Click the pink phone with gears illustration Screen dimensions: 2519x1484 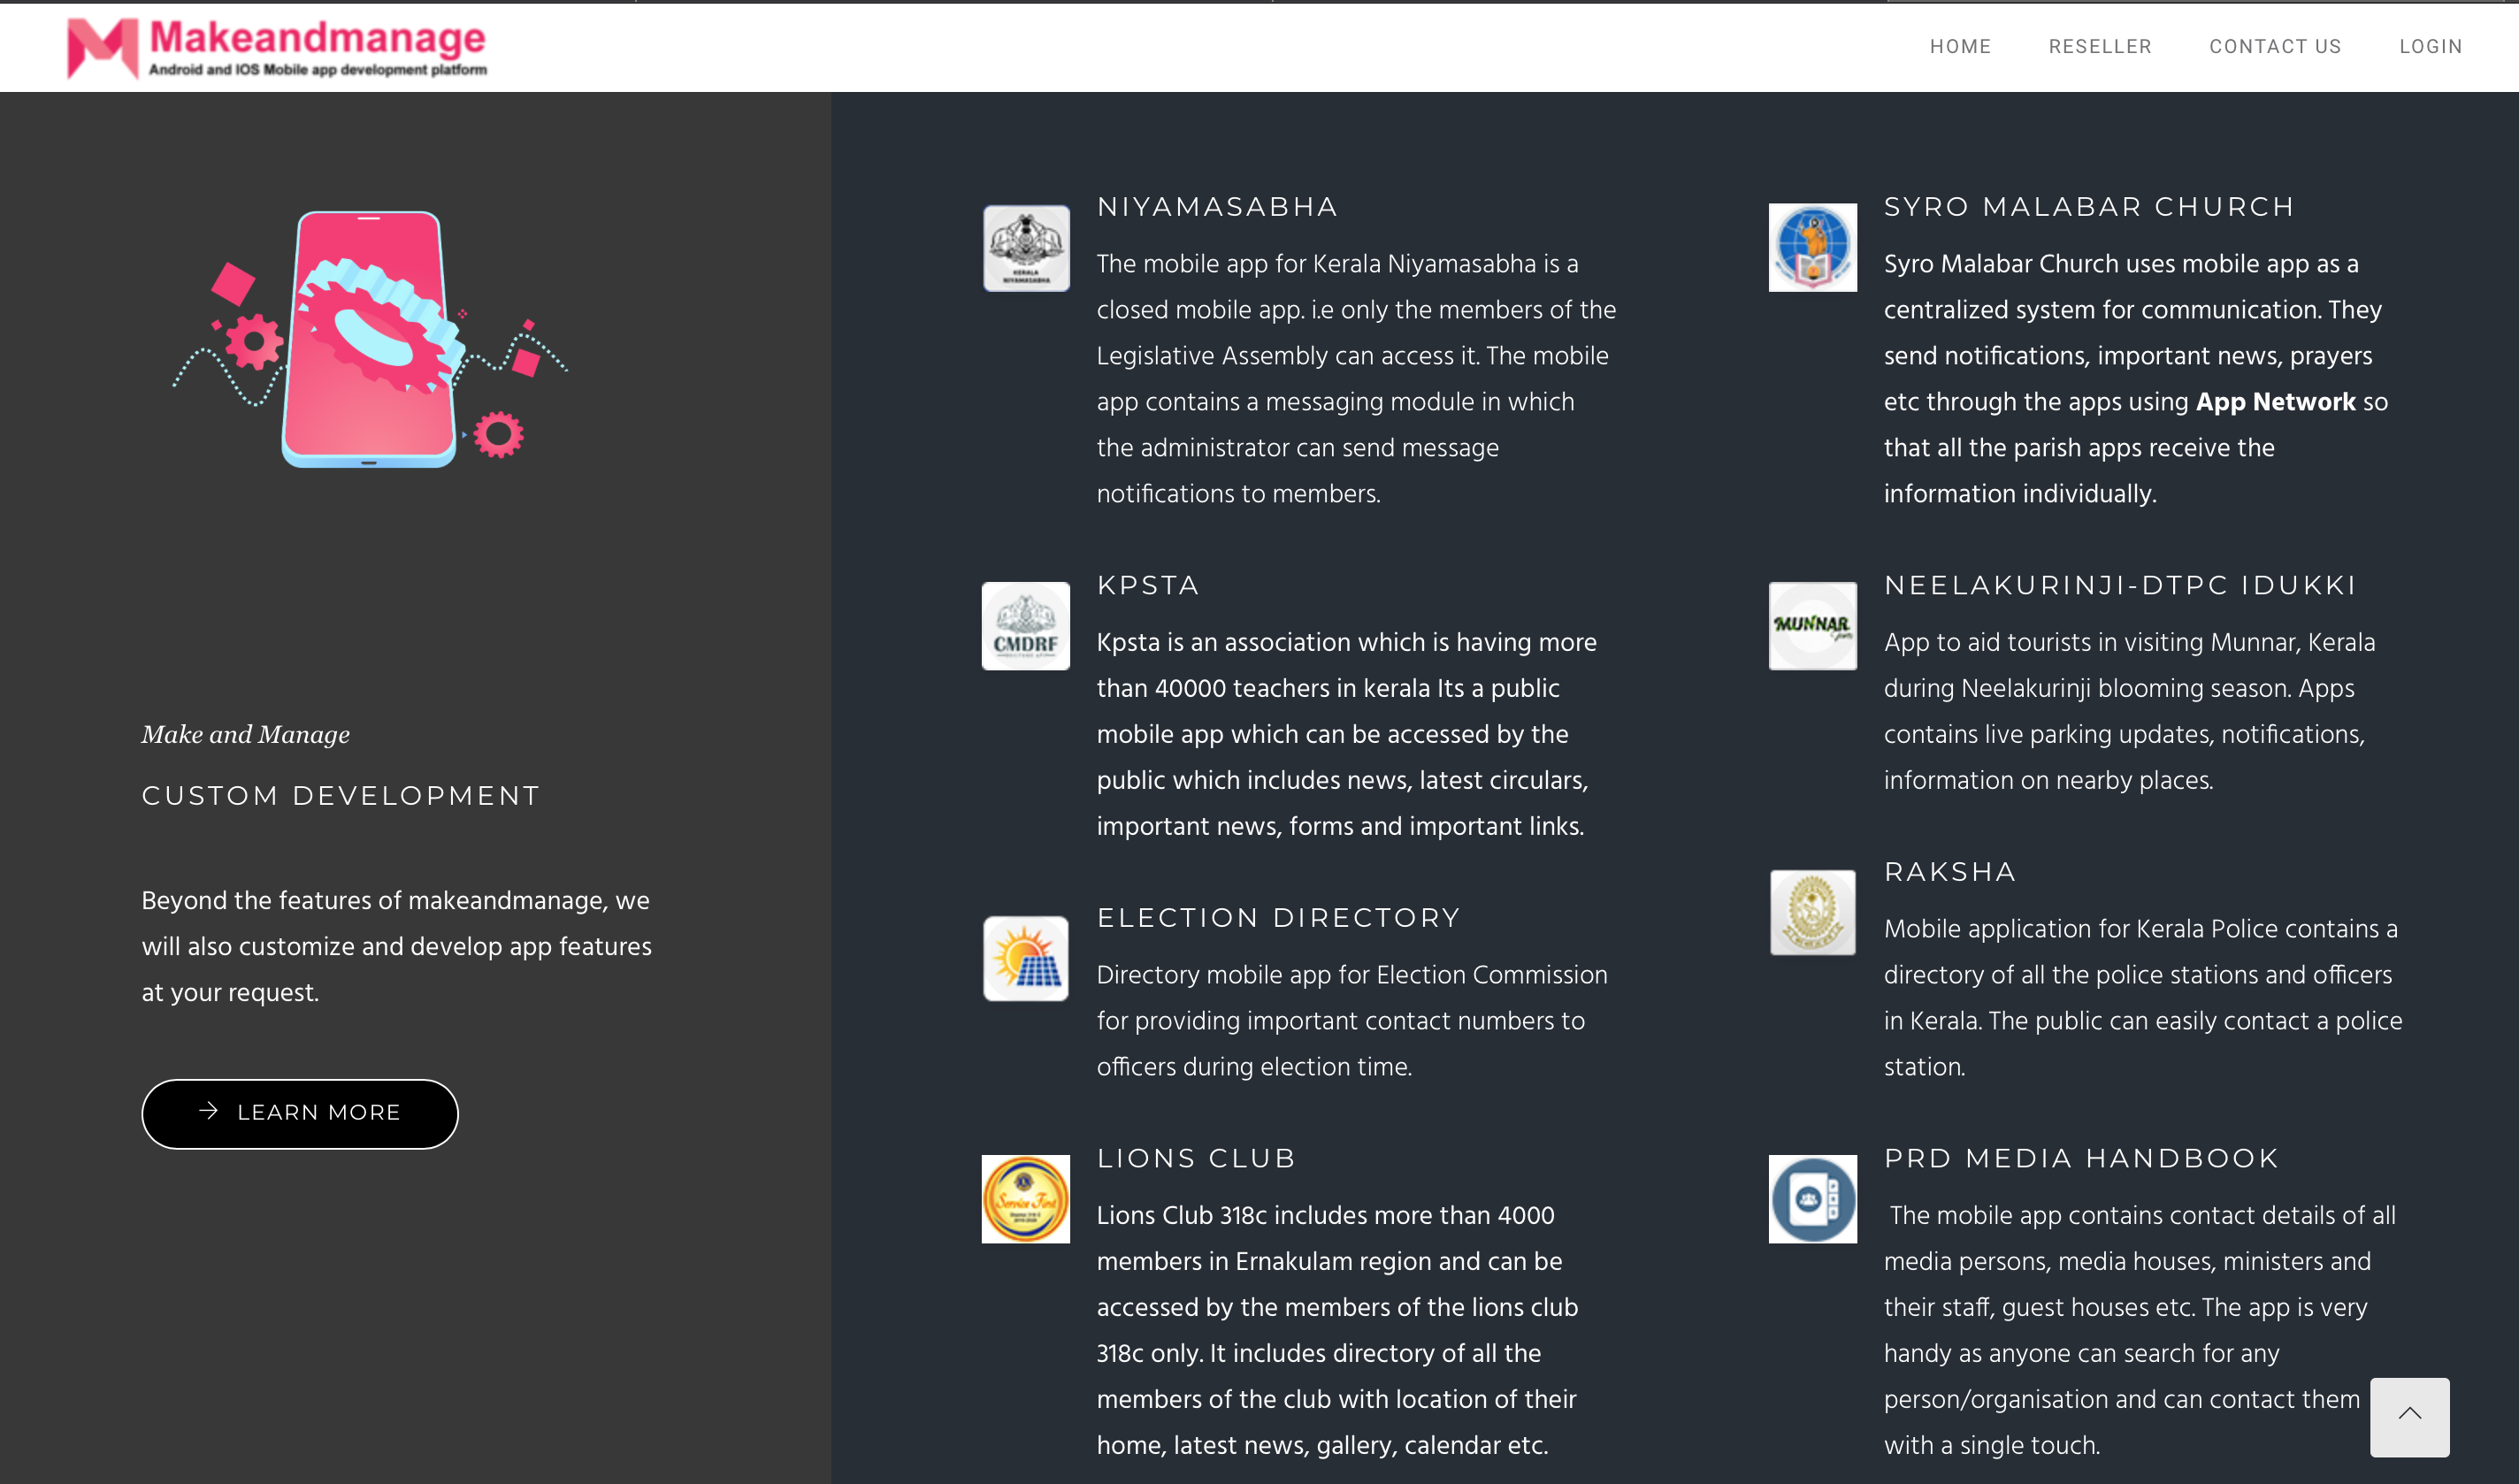click(x=370, y=339)
